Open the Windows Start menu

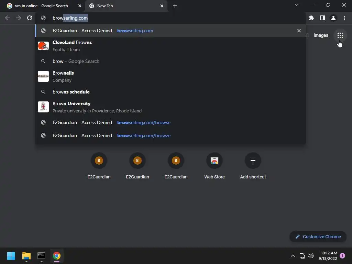pos(11,256)
